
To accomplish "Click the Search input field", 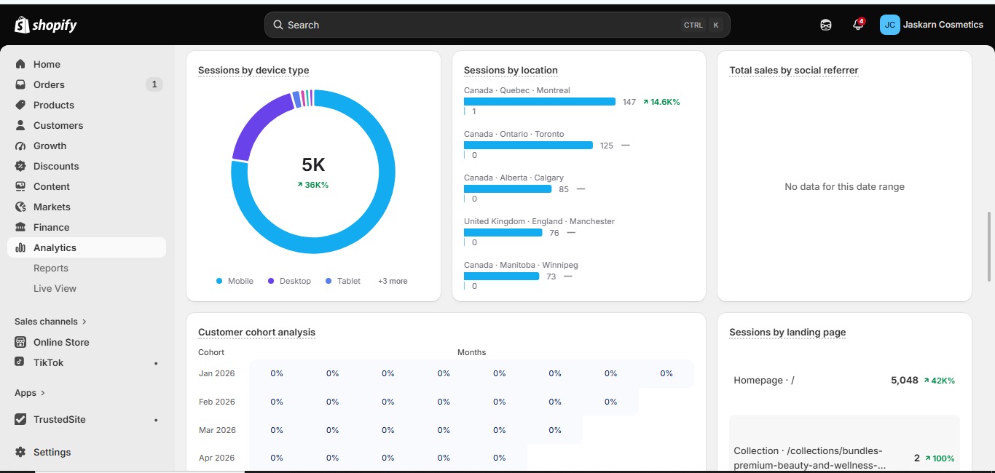I will point(497,25).
